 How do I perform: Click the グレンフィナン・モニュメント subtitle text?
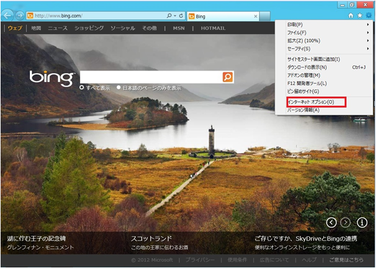point(40,247)
